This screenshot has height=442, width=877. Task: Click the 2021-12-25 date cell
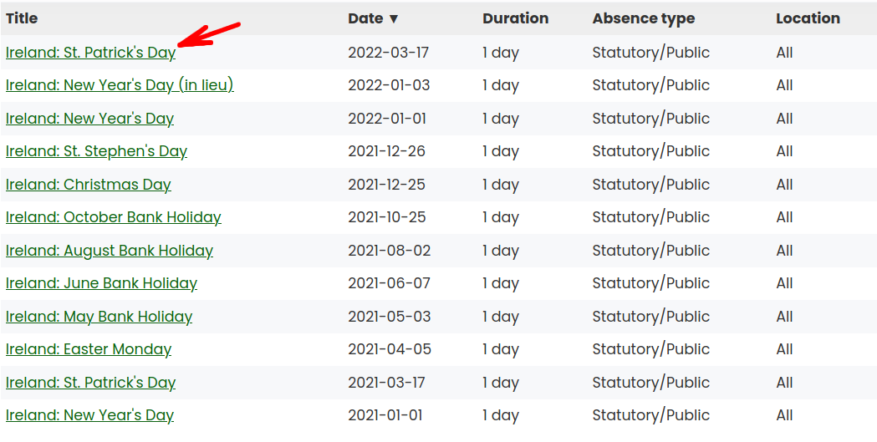pos(387,185)
